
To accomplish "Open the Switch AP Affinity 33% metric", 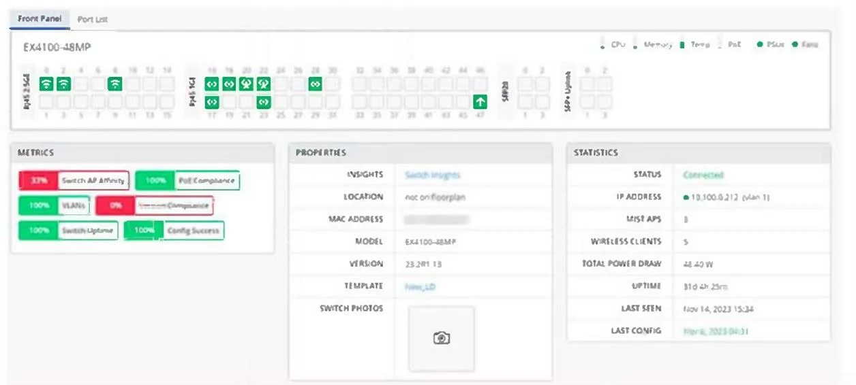I will [x=74, y=180].
